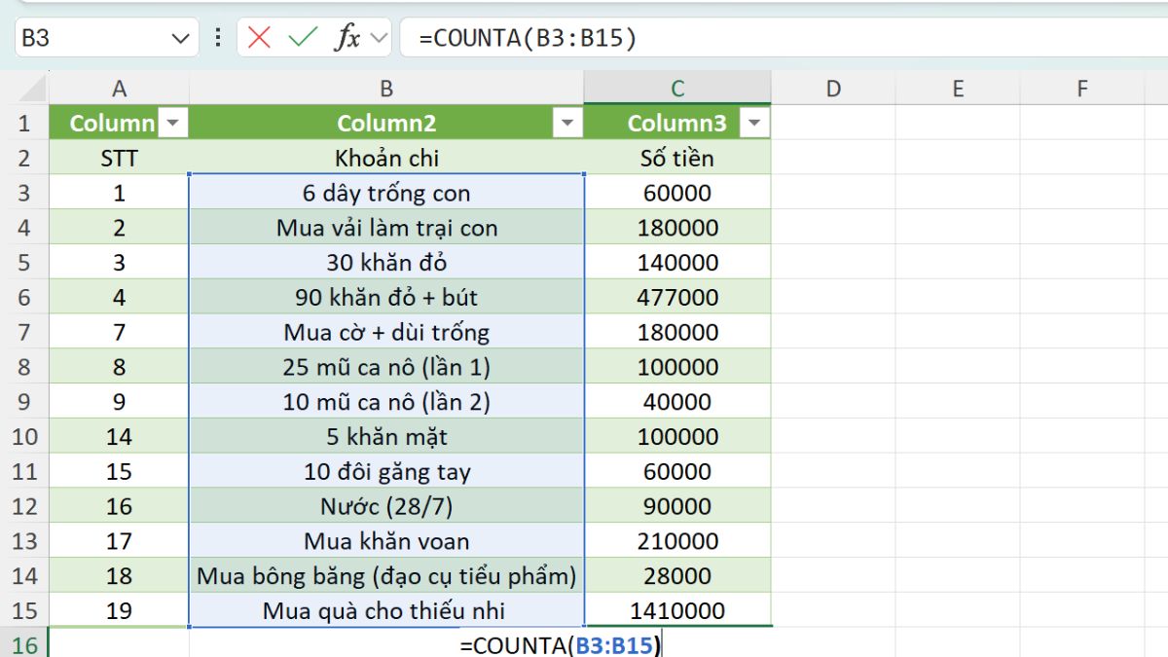Click the Select All corner triangle
Screen dimensions: 1168x657
(31, 89)
